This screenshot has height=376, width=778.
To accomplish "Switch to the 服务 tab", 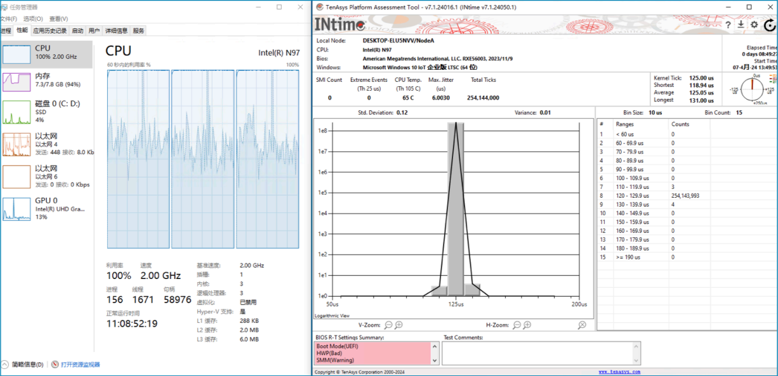I will (x=138, y=30).
